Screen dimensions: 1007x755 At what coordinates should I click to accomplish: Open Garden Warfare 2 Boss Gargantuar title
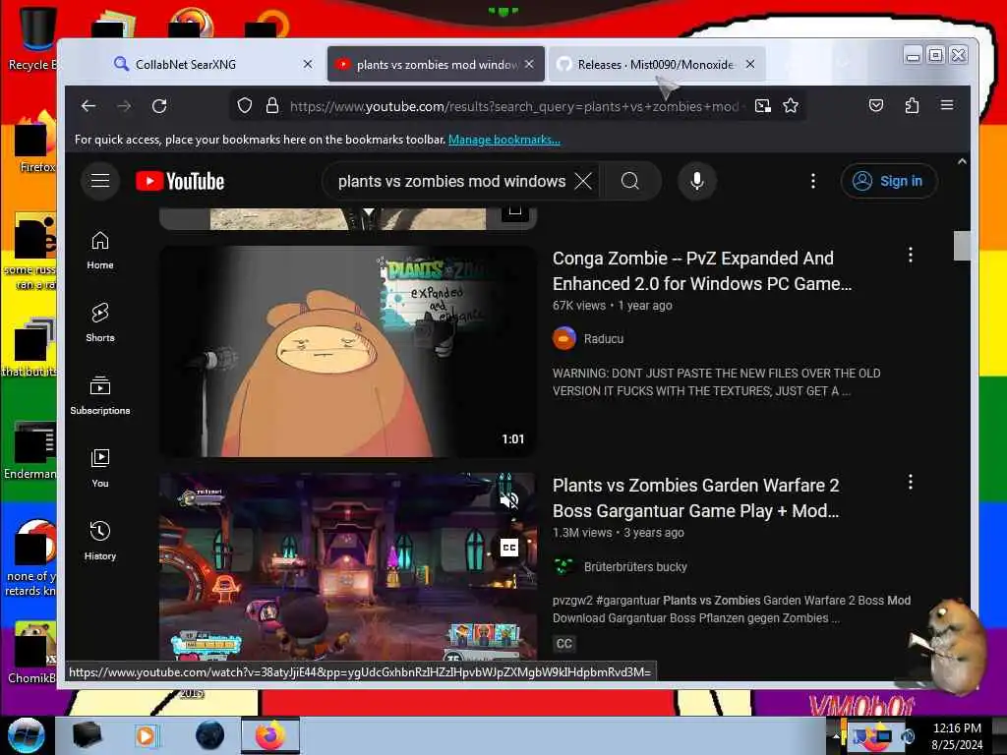tap(695, 497)
